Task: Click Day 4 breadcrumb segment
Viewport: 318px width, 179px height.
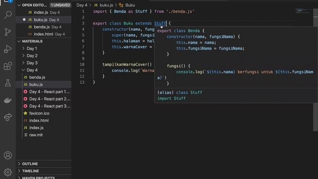Action: tap(81, 5)
